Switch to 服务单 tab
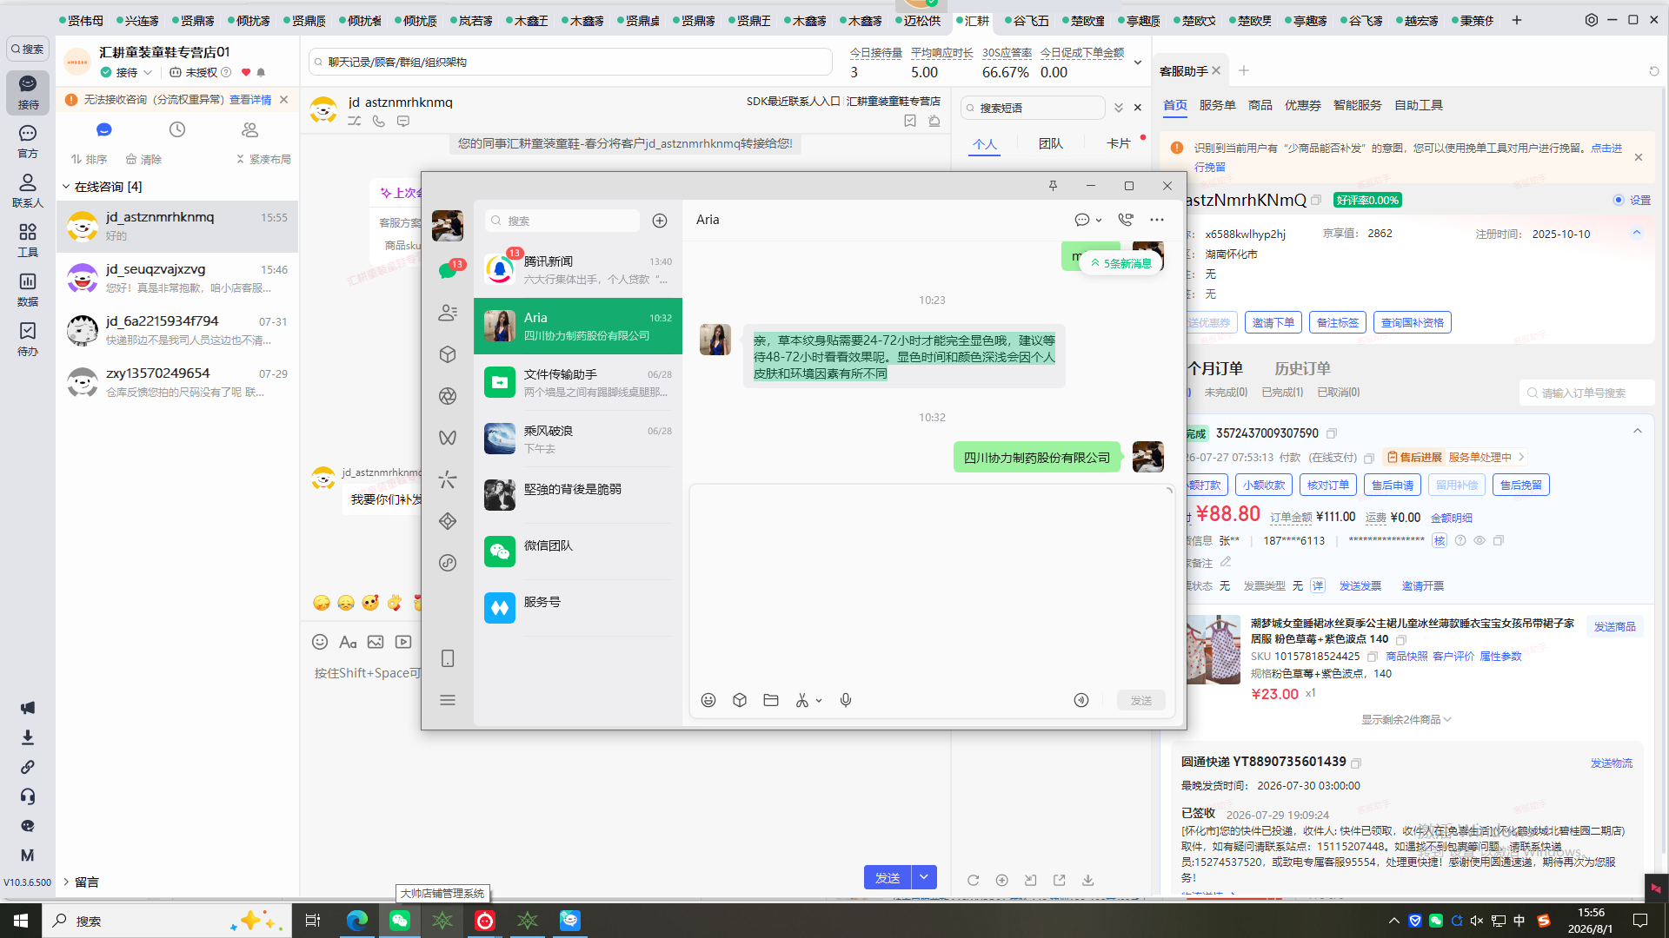This screenshot has width=1669, height=938. pos(1217,105)
